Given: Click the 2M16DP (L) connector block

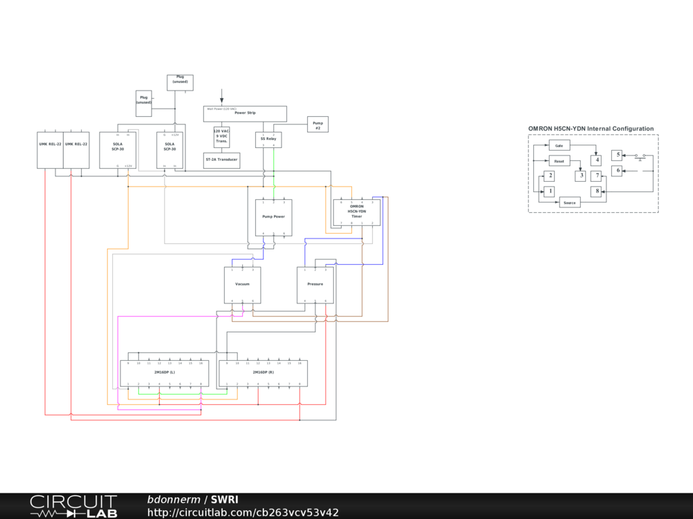Looking at the screenshot, I should pyautogui.click(x=164, y=373).
